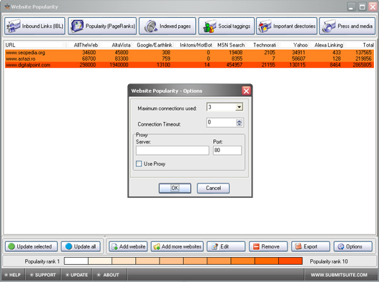Open Options from bottom toolbar
This screenshot has height=282, width=379.
coord(353,246)
